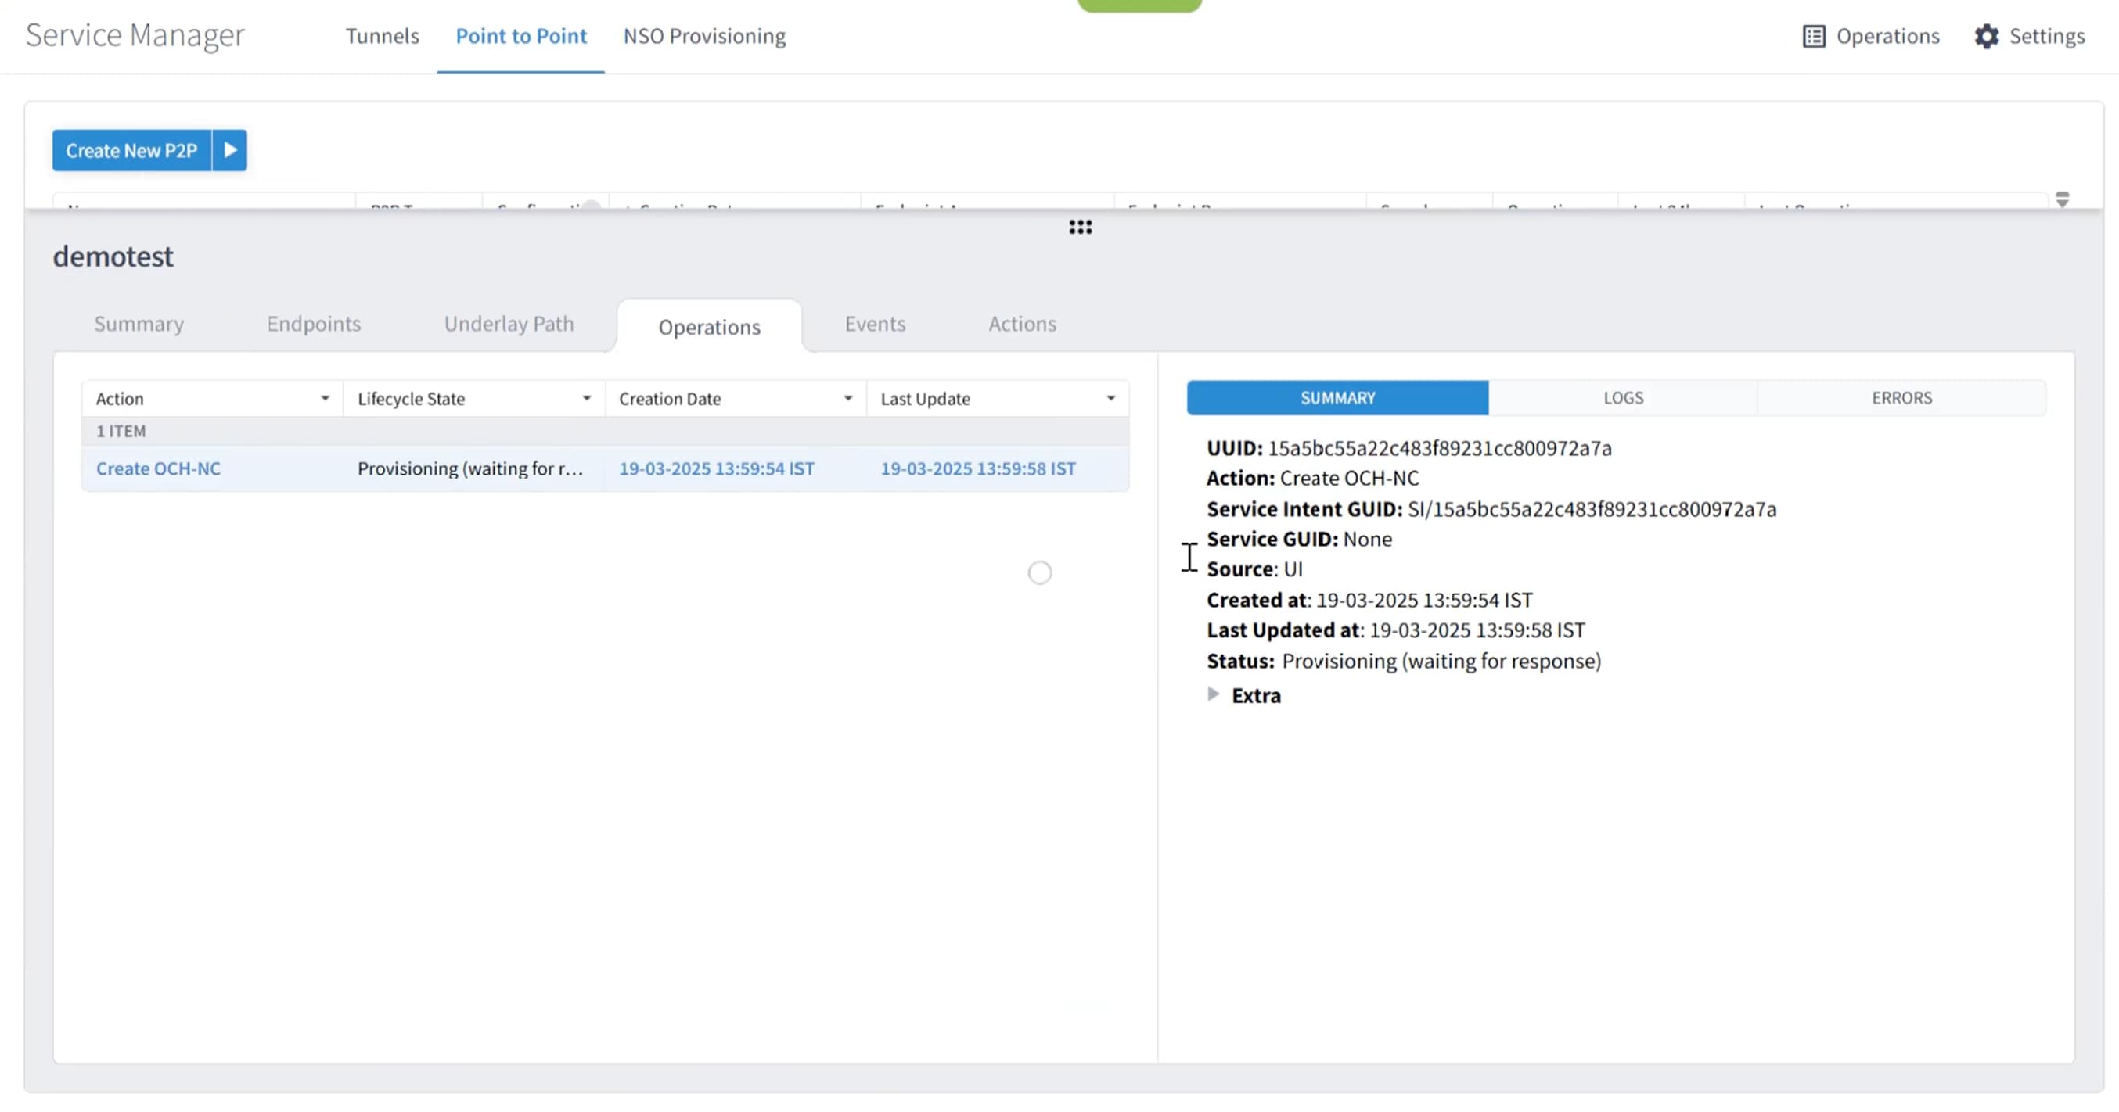This screenshot has height=1112, width=2119.
Task: Open the Creation Date column dropdown arrow
Action: pos(848,399)
